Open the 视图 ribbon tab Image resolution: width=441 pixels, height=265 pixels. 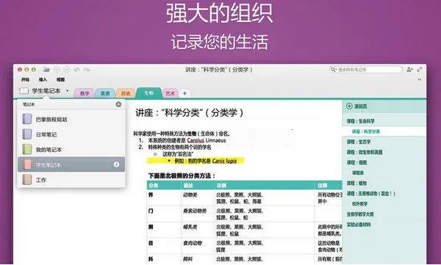pos(60,79)
